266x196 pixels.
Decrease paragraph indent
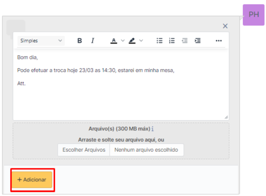point(185,41)
